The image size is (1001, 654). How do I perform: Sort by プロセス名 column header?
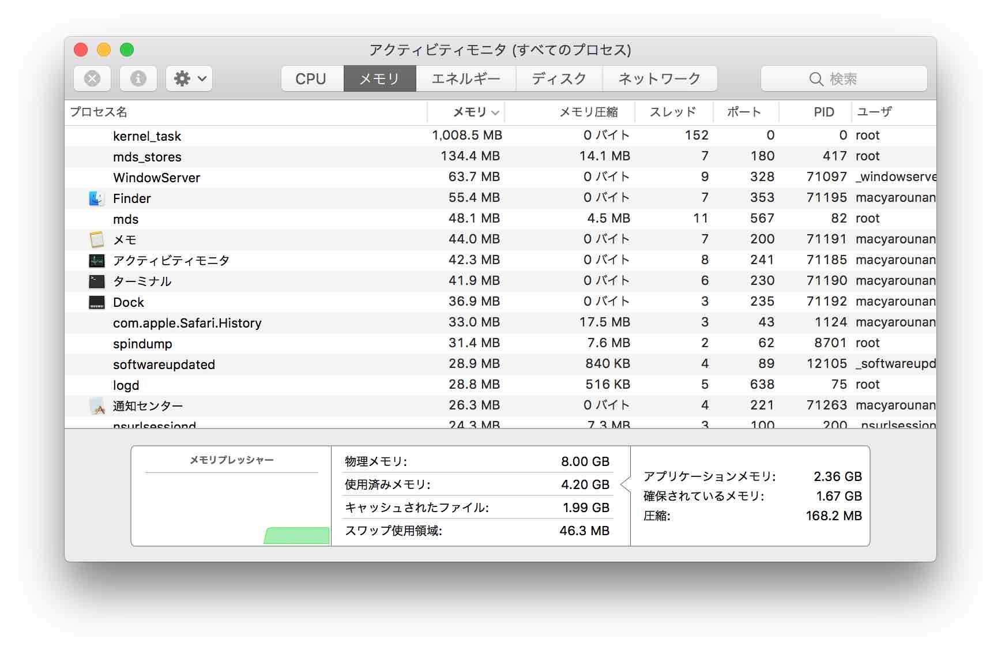(x=246, y=112)
